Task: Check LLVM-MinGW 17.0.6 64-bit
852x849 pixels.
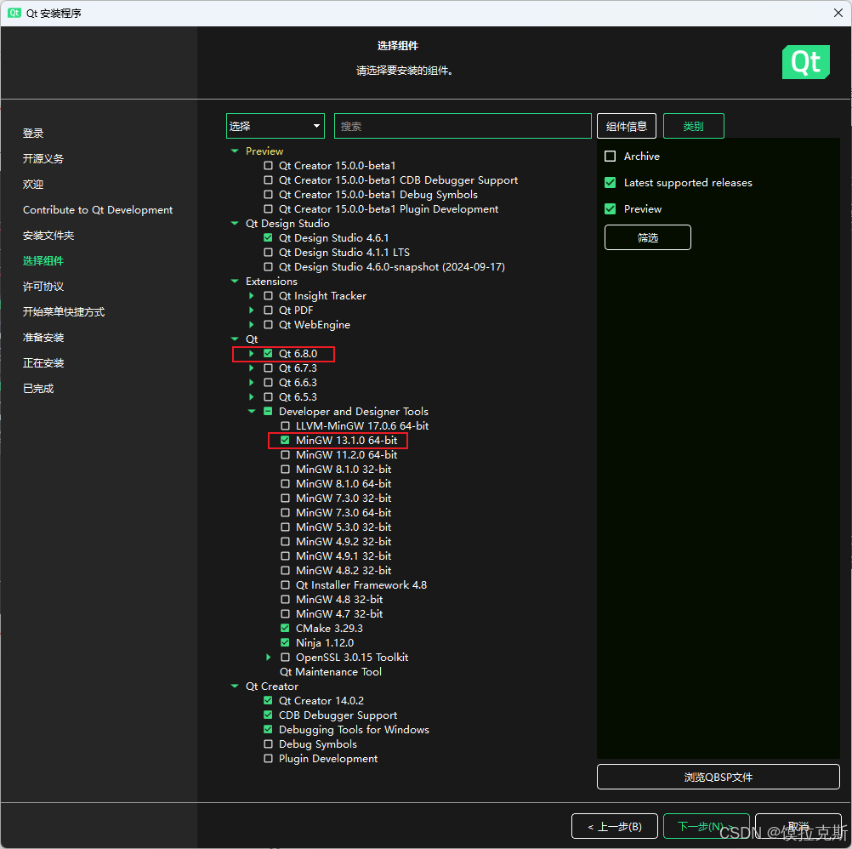Action: click(x=285, y=425)
